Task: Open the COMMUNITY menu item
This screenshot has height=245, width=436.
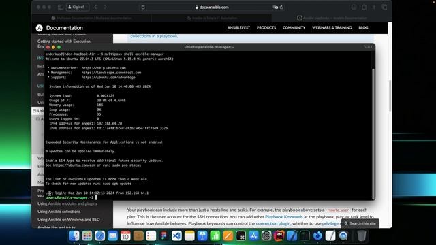Action: click(x=294, y=28)
